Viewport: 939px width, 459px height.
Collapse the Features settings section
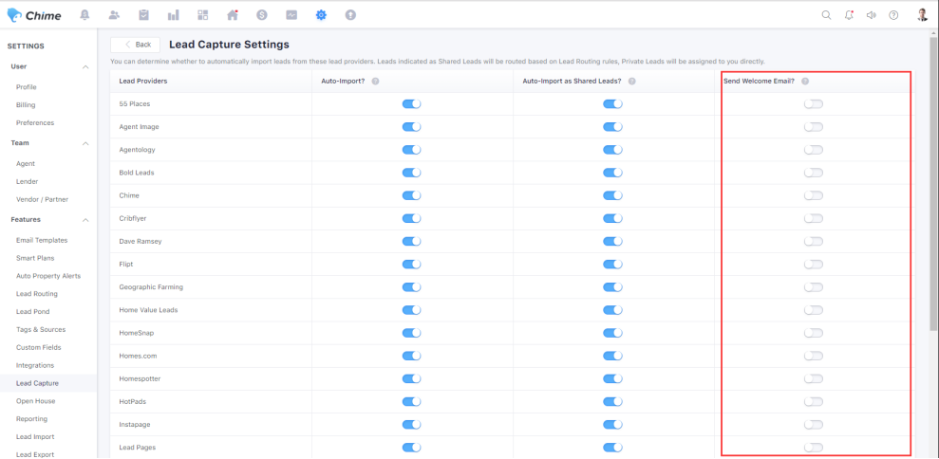85,220
